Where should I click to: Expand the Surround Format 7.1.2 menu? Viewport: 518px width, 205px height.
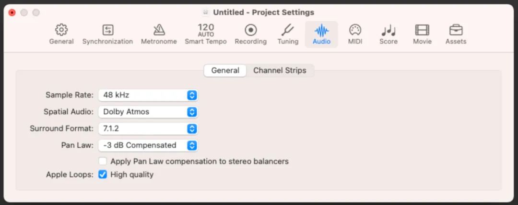pyautogui.click(x=148, y=129)
